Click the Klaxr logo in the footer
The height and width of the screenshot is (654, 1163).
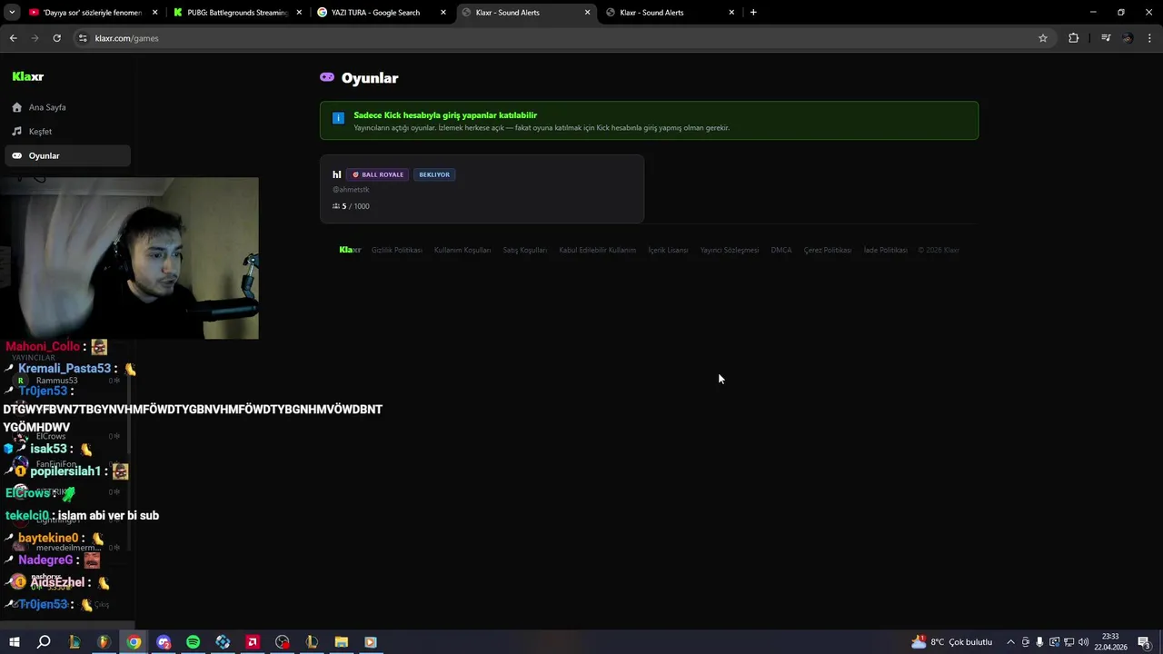point(350,250)
